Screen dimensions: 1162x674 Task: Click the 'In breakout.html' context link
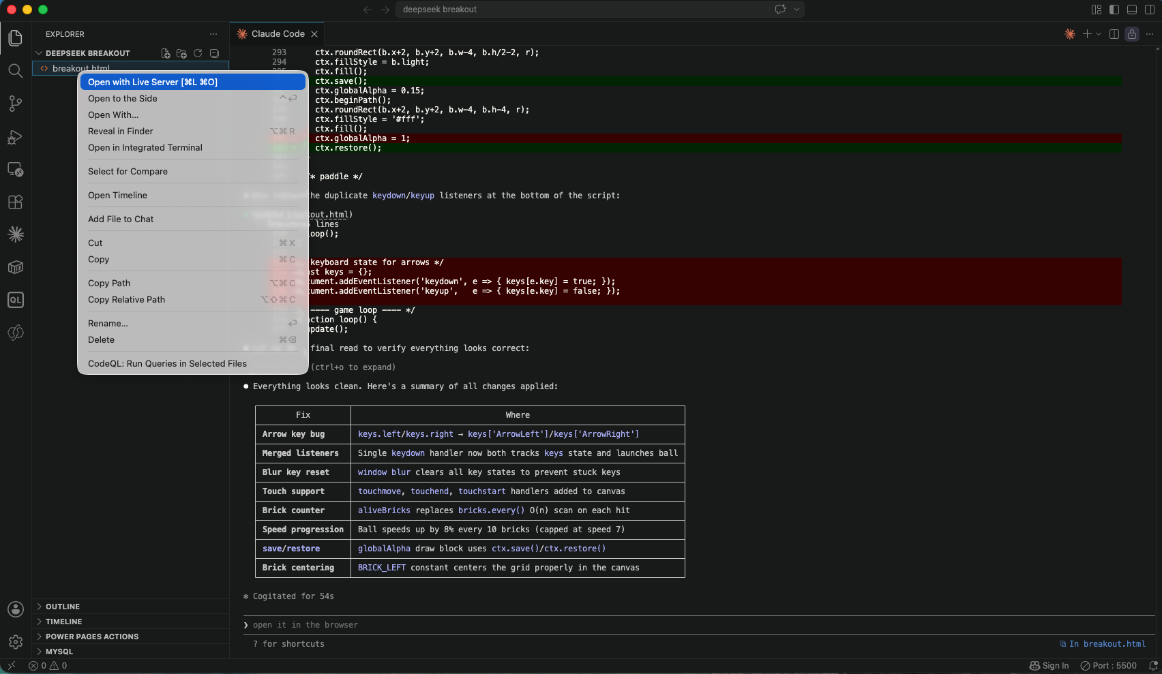pyautogui.click(x=1103, y=644)
